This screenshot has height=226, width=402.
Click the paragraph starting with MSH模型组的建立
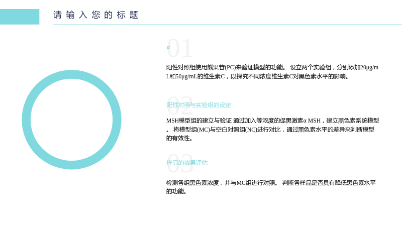[272, 129]
